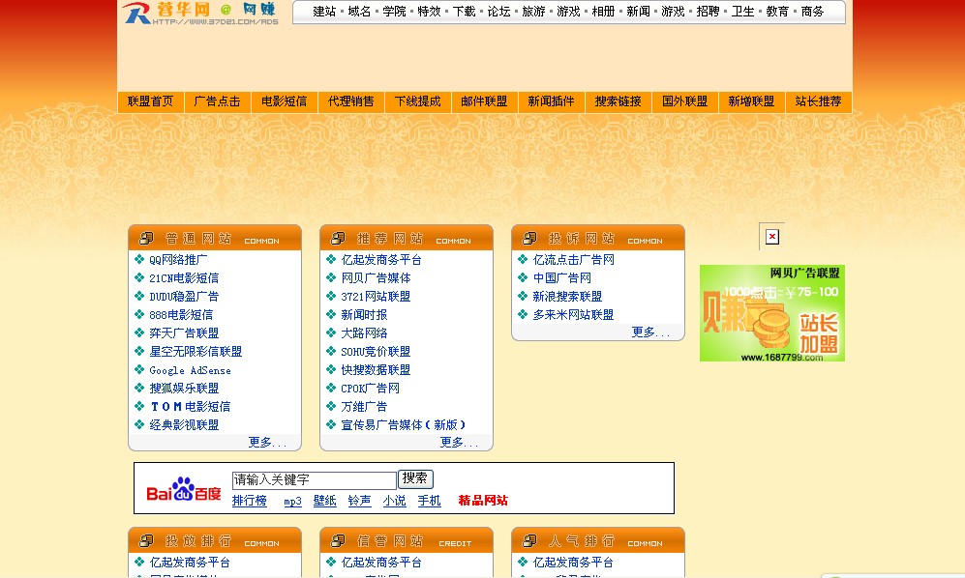Viewport: 965px width, 578px height.
Task: Click the bullet icon beside 网贝广告媒体
Action: pos(330,278)
